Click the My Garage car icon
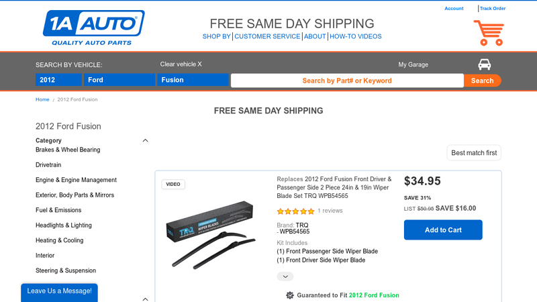Viewport: 537px width, 302px height. pos(484,64)
